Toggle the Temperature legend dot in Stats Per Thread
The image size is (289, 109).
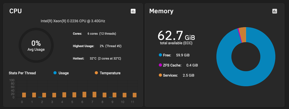click(96, 73)
